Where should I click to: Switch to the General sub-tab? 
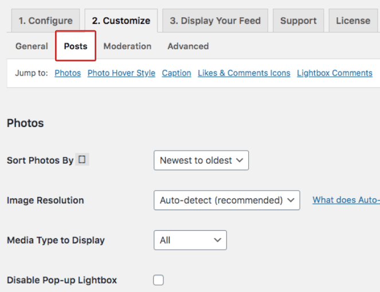pyautogui.click(x=32, y=46)
